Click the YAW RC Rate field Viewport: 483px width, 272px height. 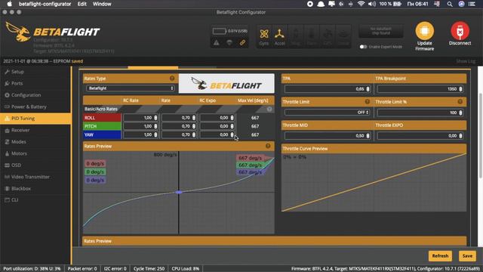(x=141, y=134)
